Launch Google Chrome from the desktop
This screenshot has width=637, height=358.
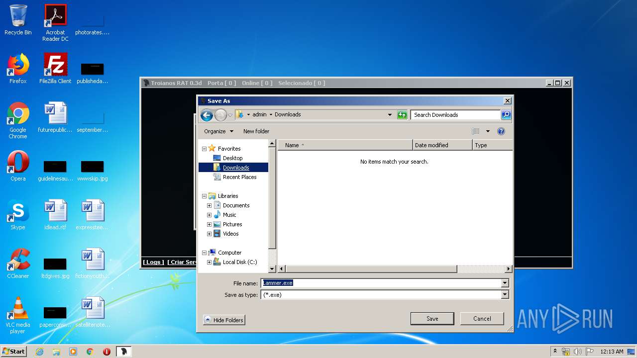coord(18,120)
